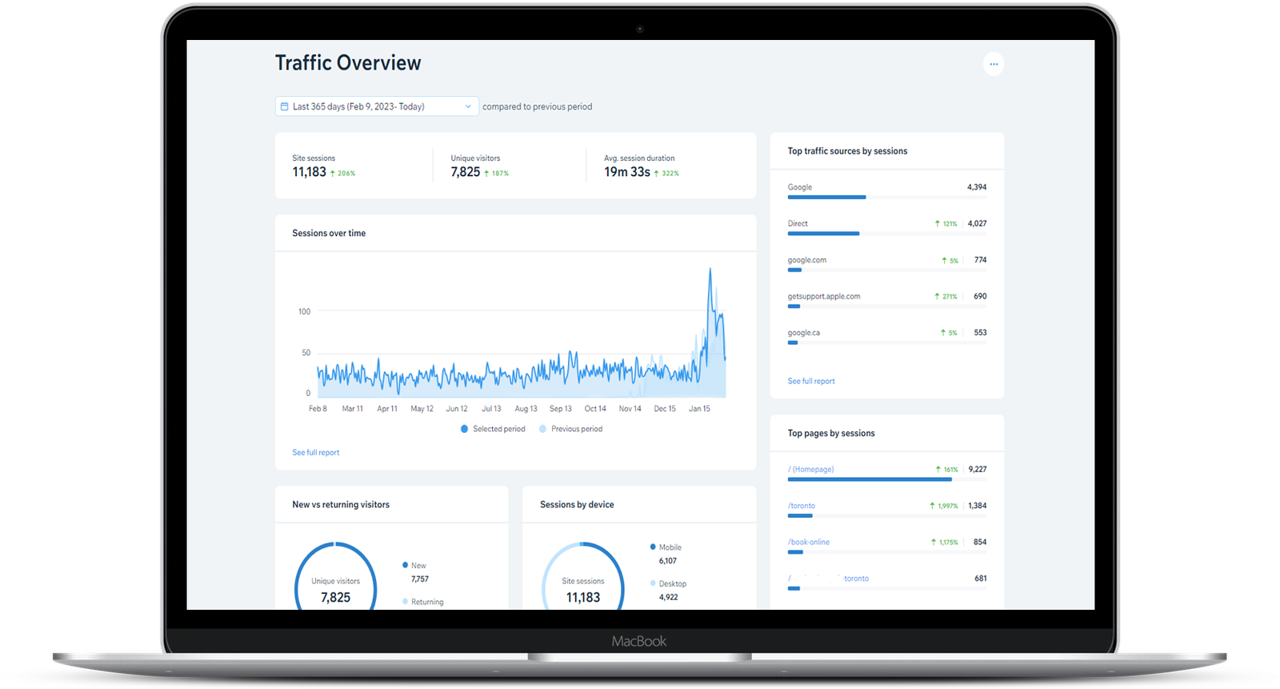The image size is (1280, 689).
Task: Click the 121% up arrow for Direct
Action: point(937,224)
